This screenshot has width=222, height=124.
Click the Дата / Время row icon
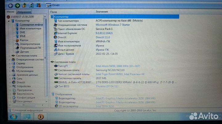(x=55, y=54)
